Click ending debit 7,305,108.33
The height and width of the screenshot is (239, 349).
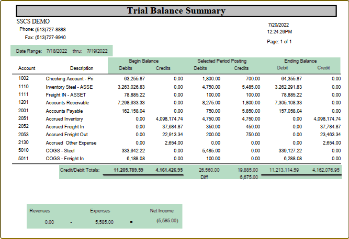[x=288, y=102]
